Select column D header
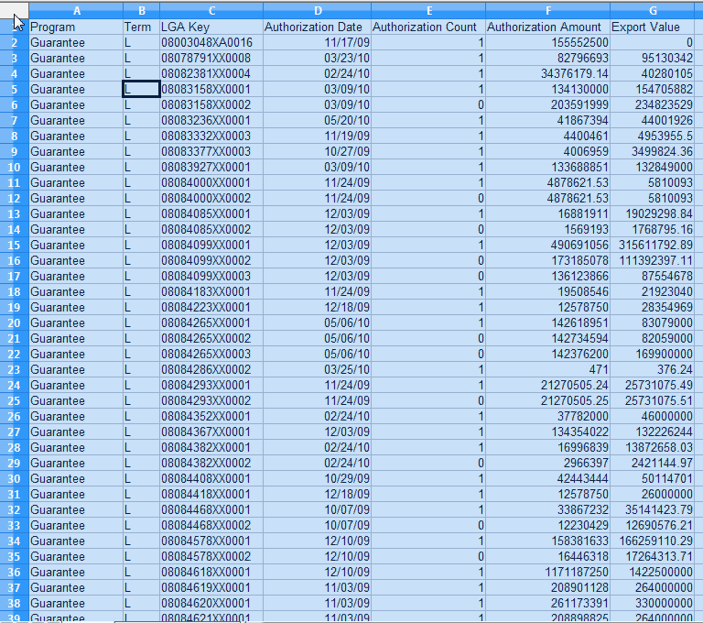Image resolution: width=703 pixels, height=623 pixels. pos(317,10)
